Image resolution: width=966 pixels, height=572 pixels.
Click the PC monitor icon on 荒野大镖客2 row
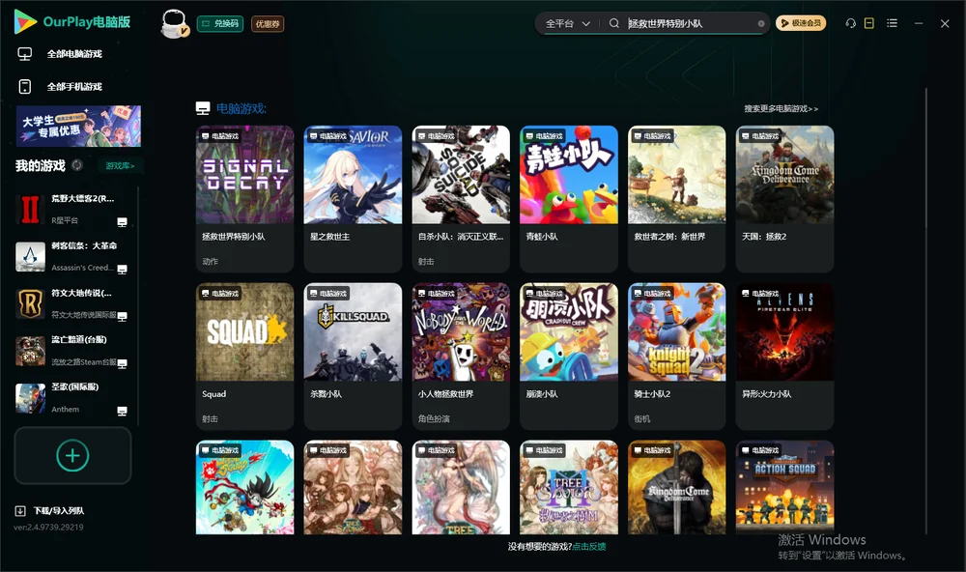pyautogui.click(x=122, y=222)
